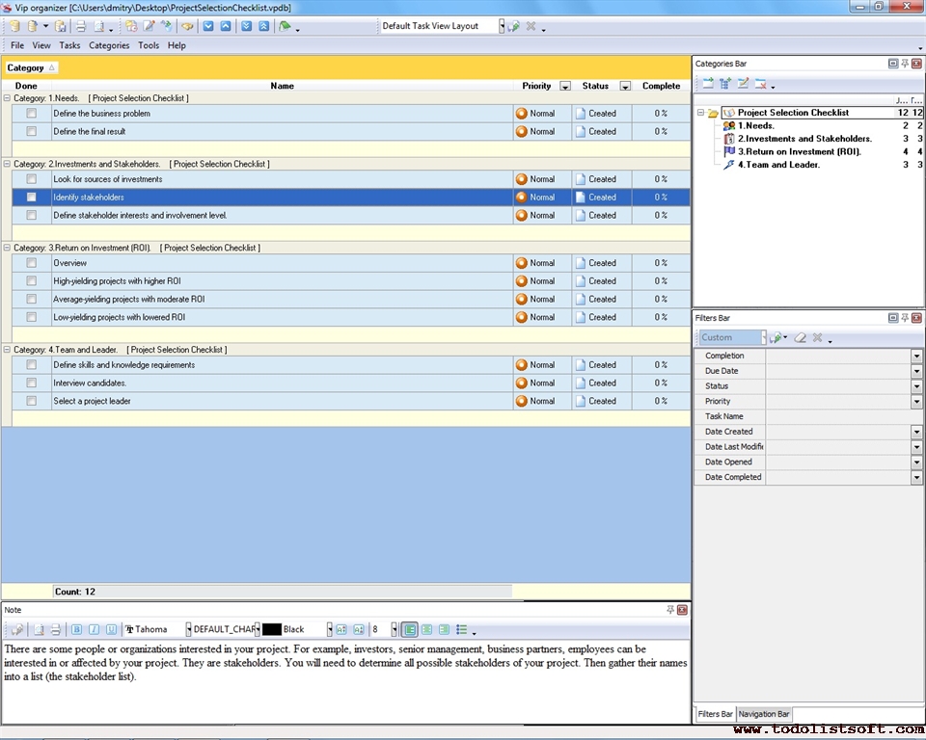The height and width of the screenshot is (740, 926).
Task: Toggle italic formatting in the Note toolbar
Action: click(x=94, y=629)
